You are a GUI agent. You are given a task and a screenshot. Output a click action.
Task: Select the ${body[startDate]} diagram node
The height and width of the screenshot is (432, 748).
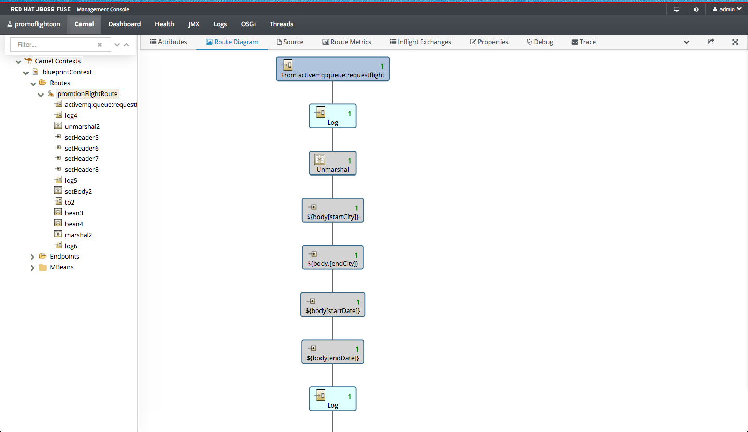point(332,305)
